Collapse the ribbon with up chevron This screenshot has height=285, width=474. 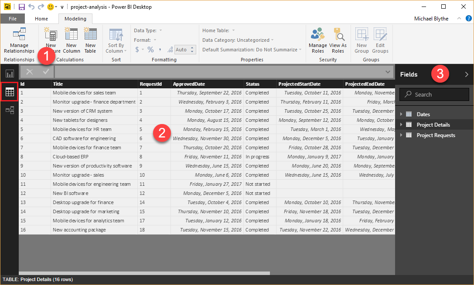pos(459,18)
